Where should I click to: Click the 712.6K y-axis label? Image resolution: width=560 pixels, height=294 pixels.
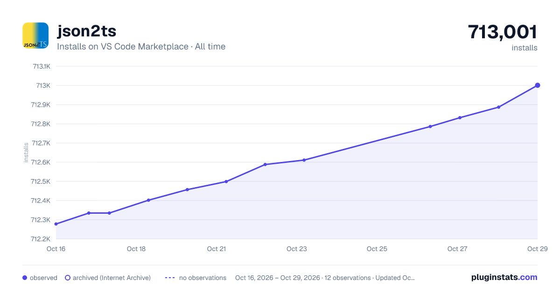click(41, 162)
